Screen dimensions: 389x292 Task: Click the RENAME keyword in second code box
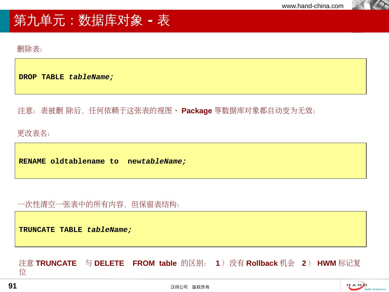tap(32, 161)
